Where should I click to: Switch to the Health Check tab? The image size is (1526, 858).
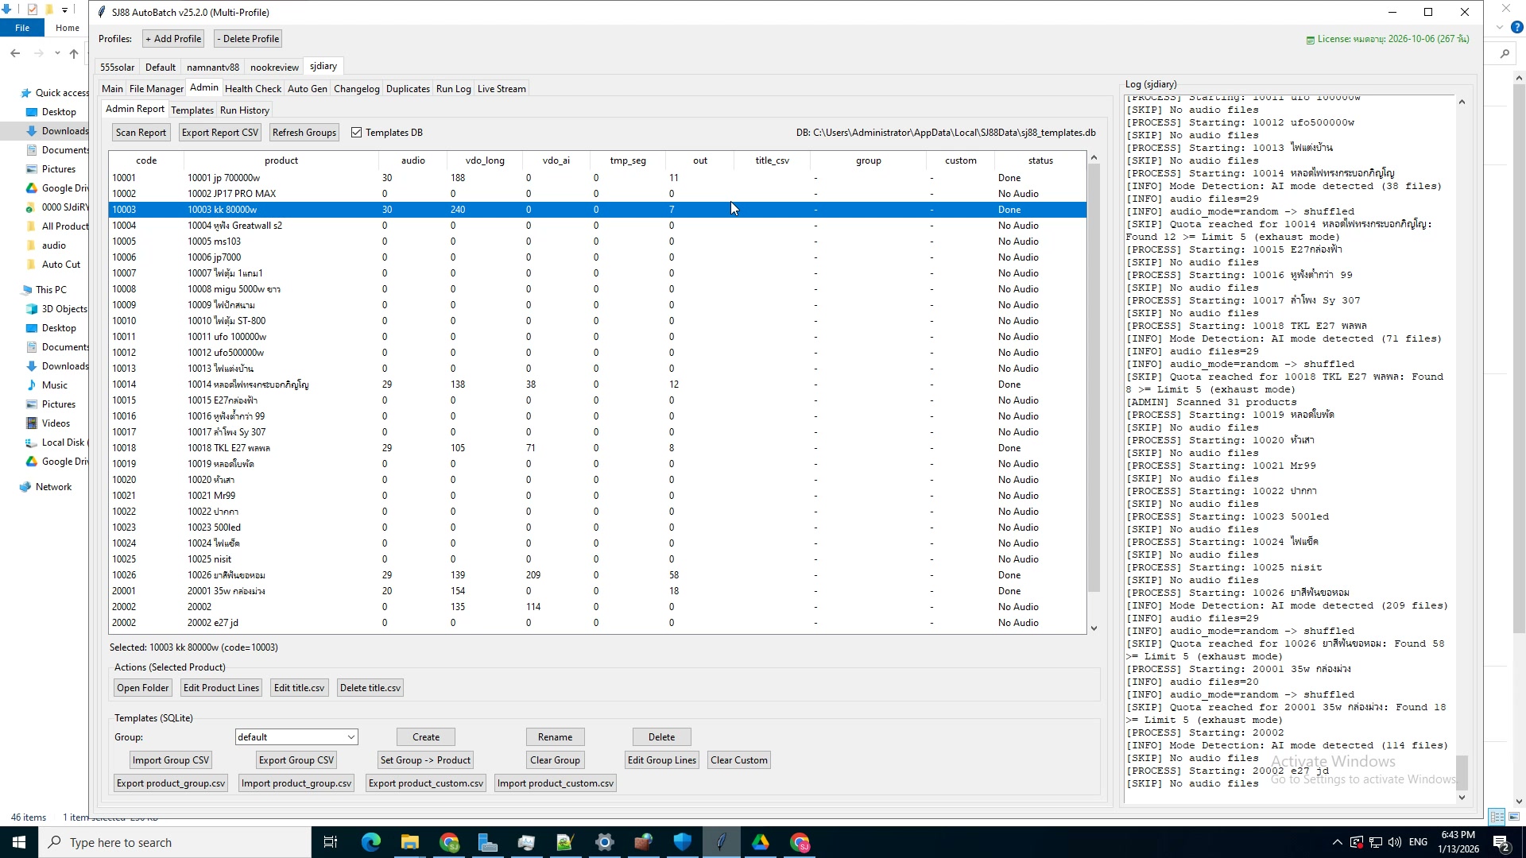[253, 88]
